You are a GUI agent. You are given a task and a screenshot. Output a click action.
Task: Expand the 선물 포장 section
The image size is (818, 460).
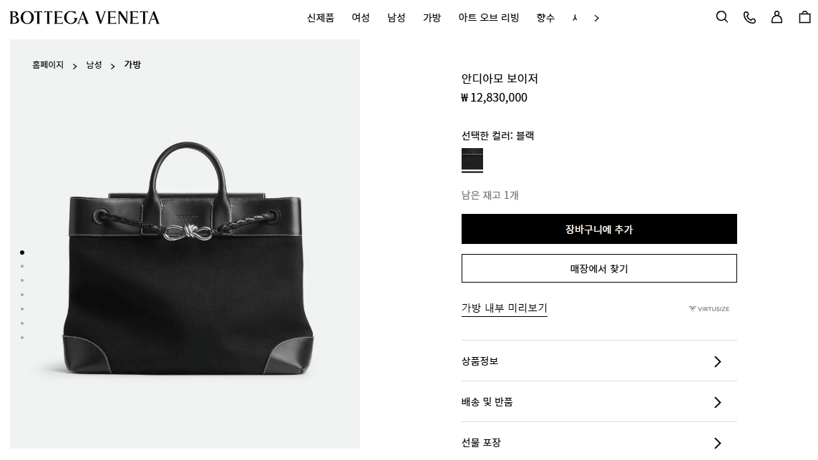[599, 442]
